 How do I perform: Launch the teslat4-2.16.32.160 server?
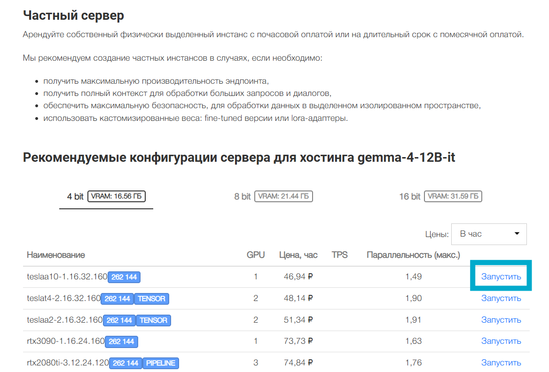point(501,299)
